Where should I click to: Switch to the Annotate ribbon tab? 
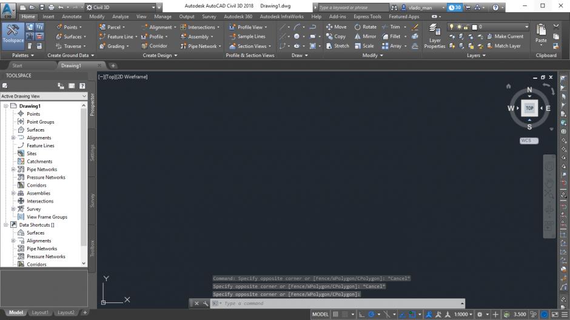[72, 17]
